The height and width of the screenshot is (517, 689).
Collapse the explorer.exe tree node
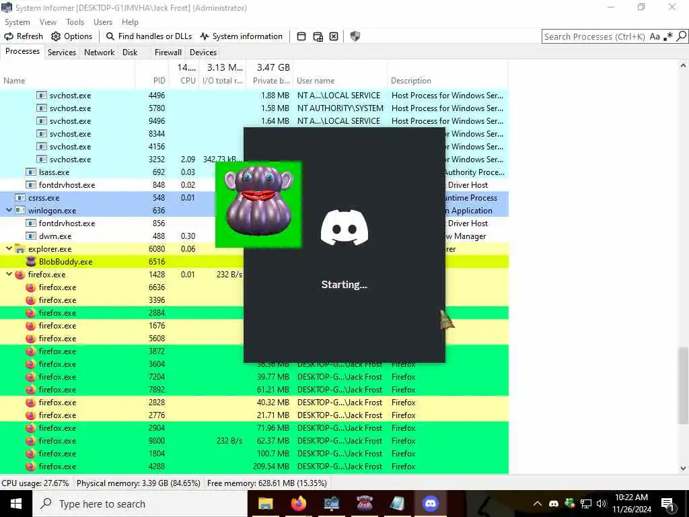(9, 249)
